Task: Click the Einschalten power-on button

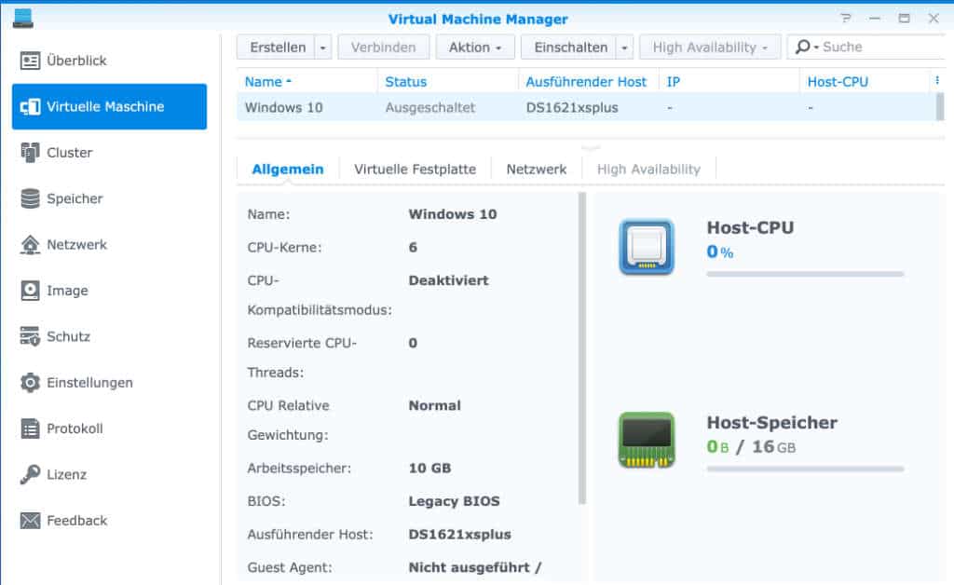Action: point(570,48)
